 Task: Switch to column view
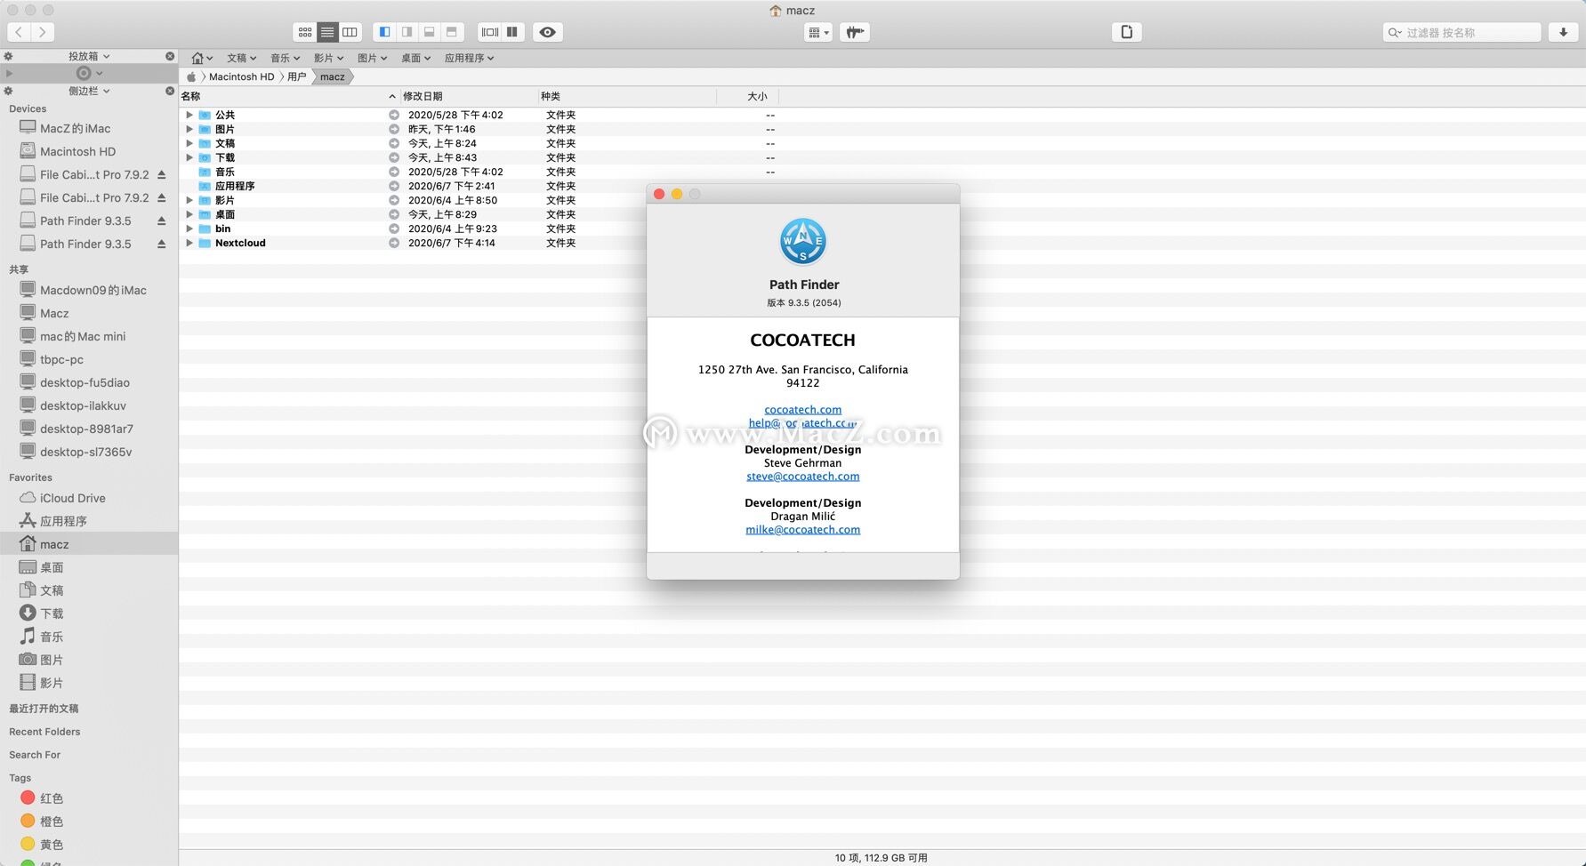tap(350, 32)
